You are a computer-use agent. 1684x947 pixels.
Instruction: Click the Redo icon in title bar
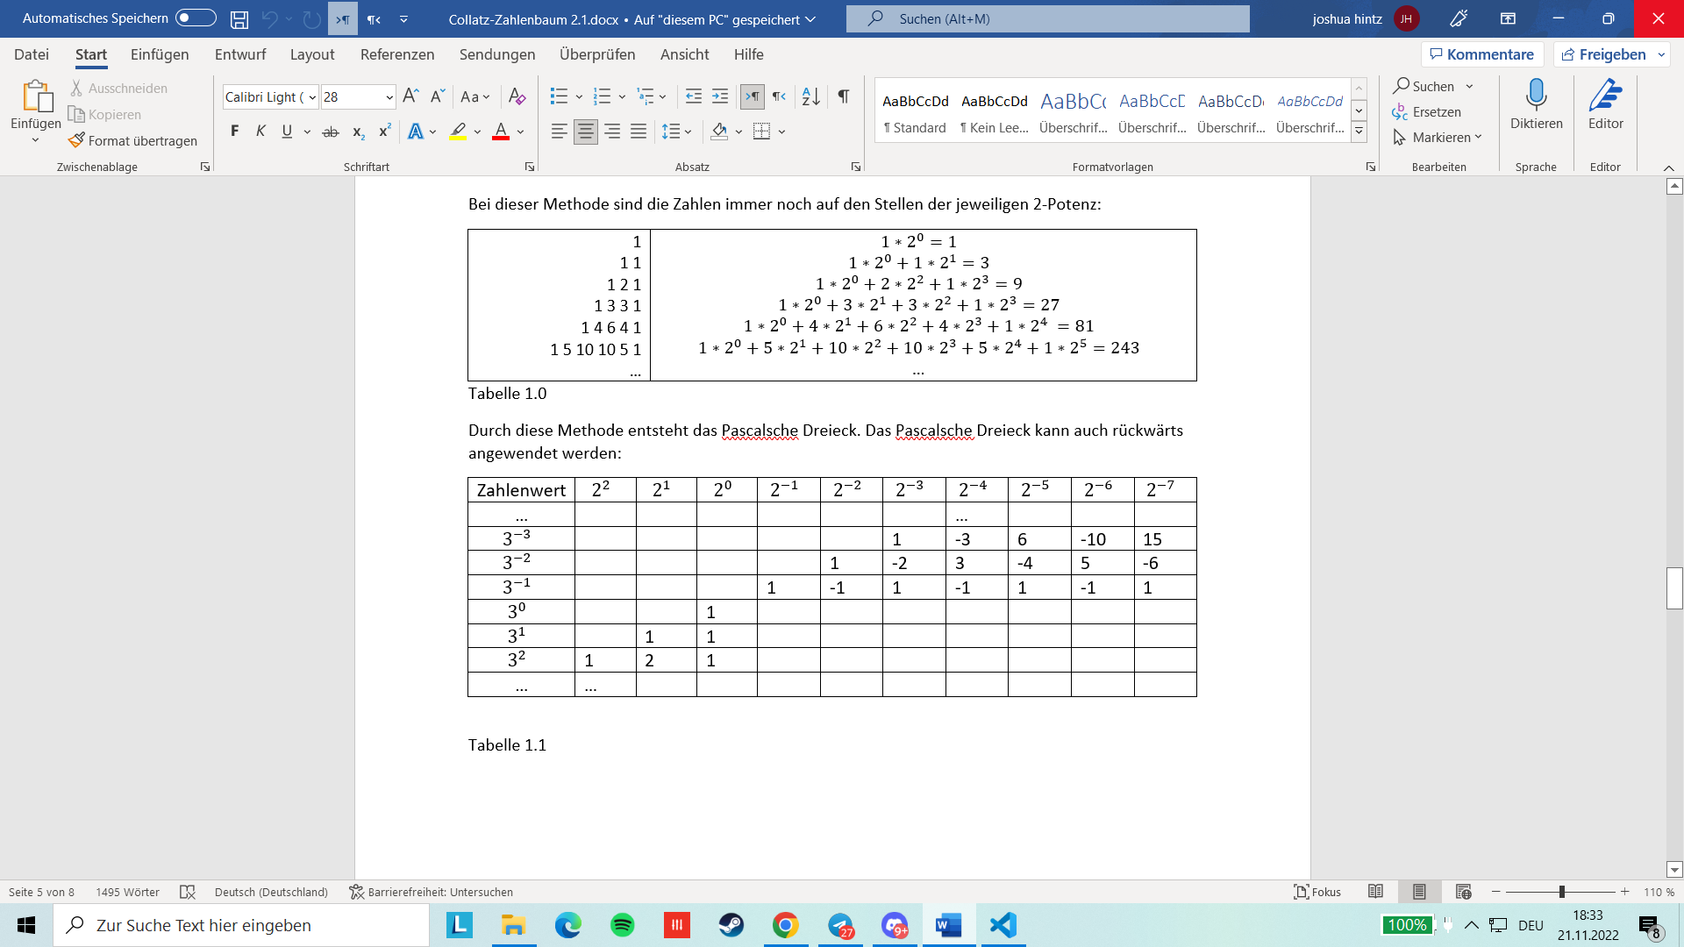point(311,19)
